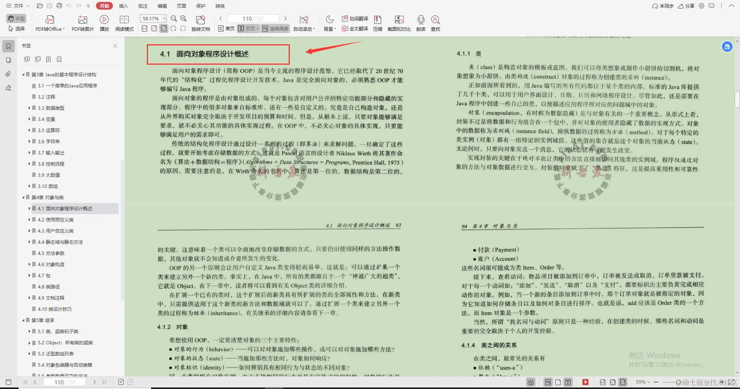Select the hand (手型) tool

16,18
